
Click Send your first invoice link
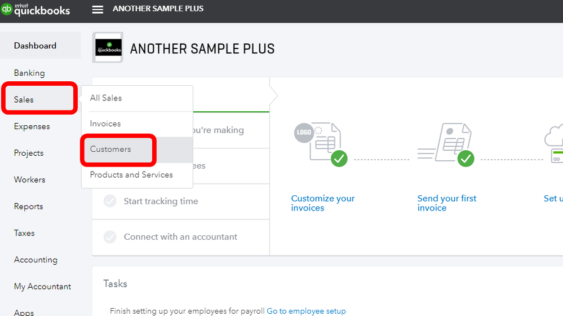click(x=447, y=203)
